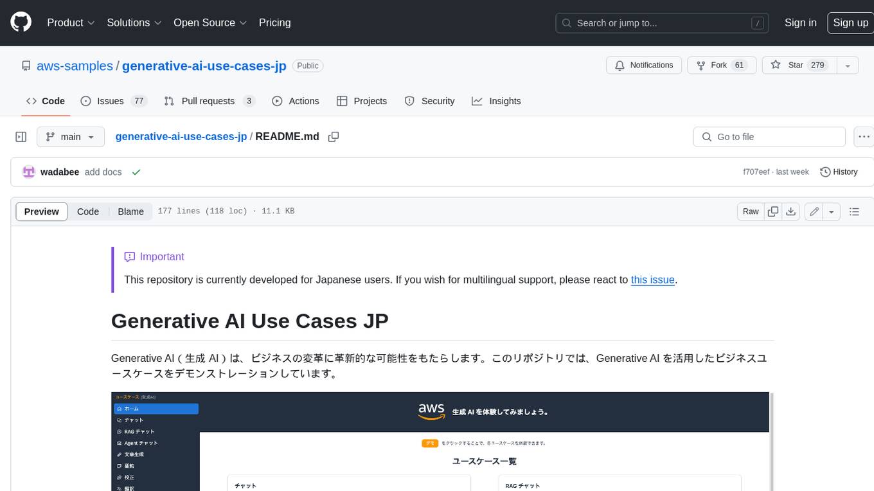Click the Generative AI Use Cases JP heading
This screenshot has width=874, height=491.
point(250,320)
